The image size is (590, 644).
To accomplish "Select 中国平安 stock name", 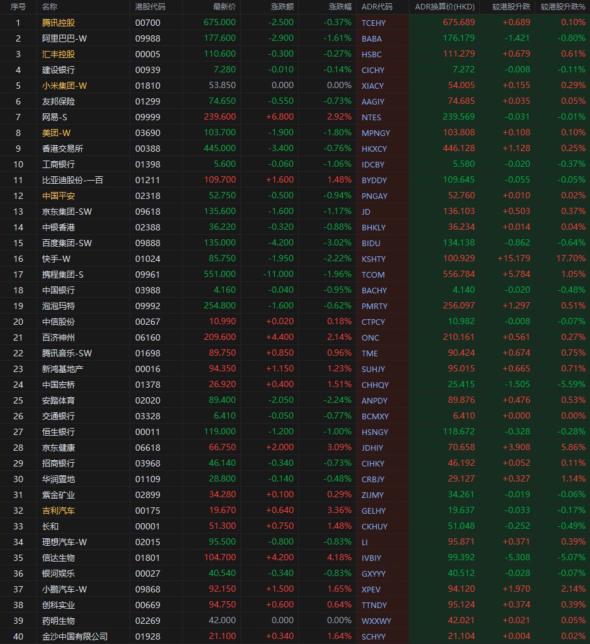I will (x=58, y=196).
